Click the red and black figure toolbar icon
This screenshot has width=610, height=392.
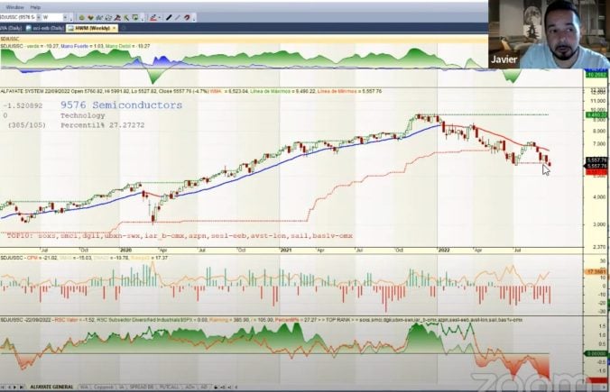tap(117, 17)
